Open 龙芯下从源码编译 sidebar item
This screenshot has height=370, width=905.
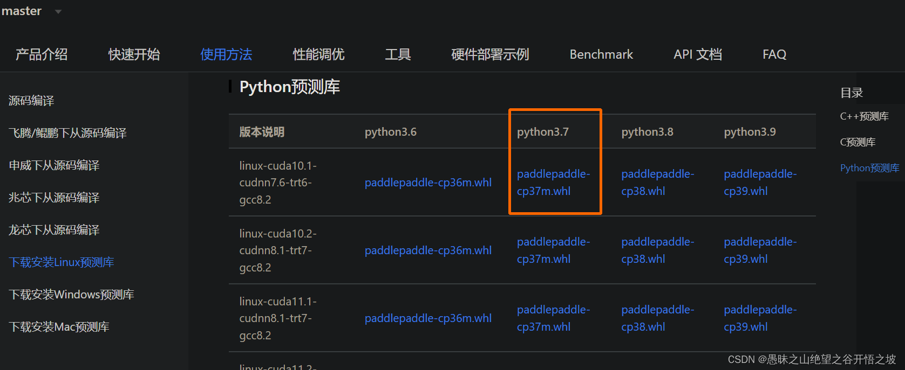pos(54,230)
